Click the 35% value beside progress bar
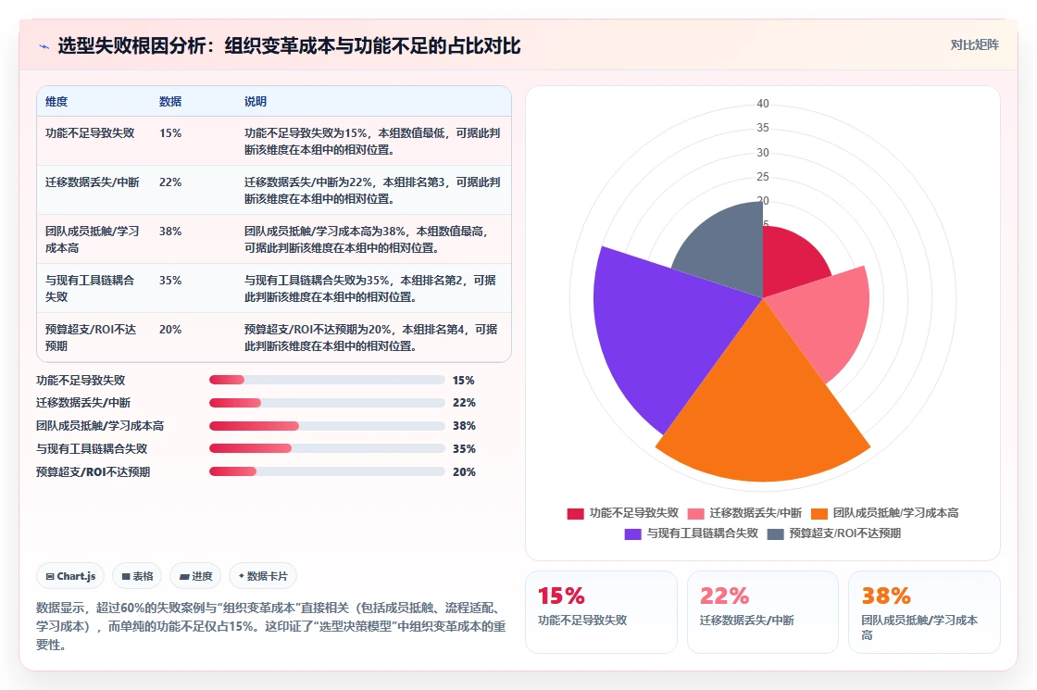 464,449
